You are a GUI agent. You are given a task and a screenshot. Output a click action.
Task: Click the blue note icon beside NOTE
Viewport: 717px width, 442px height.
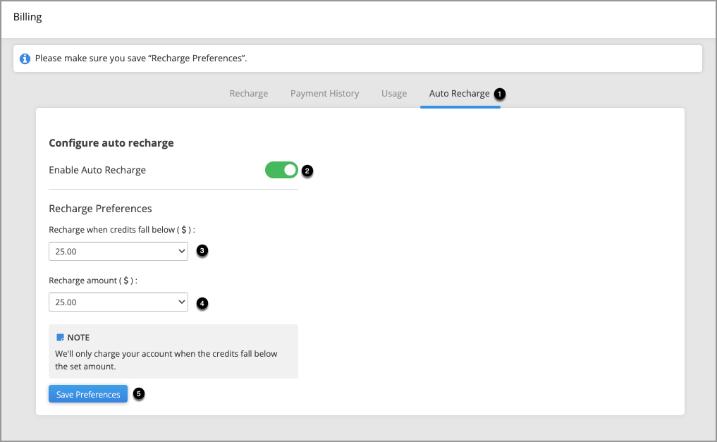[60, 338]
